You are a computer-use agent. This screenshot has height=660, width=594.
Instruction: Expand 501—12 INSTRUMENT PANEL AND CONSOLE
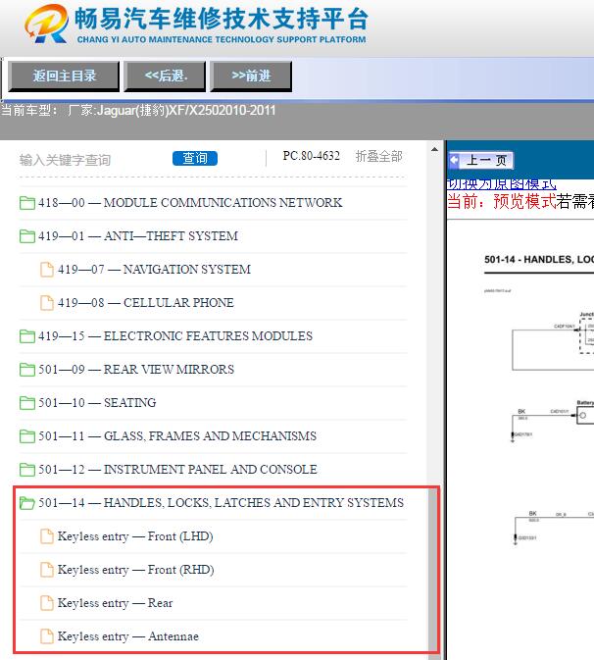177,470
